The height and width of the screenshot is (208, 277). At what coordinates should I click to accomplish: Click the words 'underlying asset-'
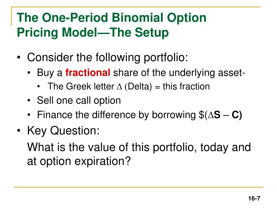(207, 73)
